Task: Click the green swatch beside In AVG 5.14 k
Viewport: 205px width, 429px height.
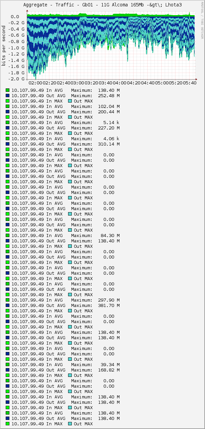Action: [8, 123]
